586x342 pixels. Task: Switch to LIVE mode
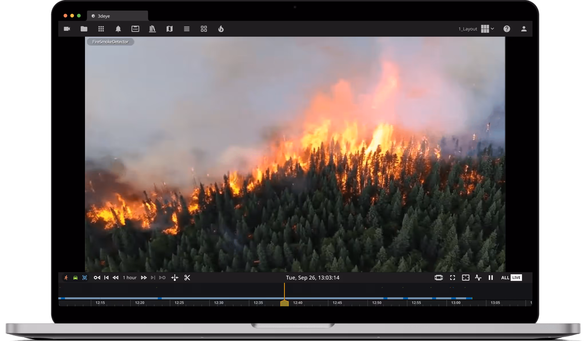coord(516,278)
